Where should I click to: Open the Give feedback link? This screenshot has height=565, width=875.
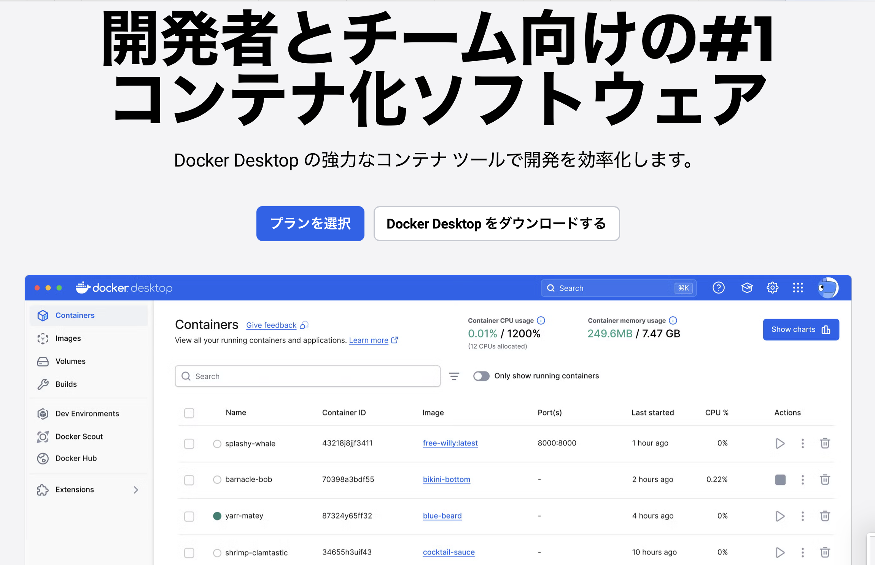271,325
